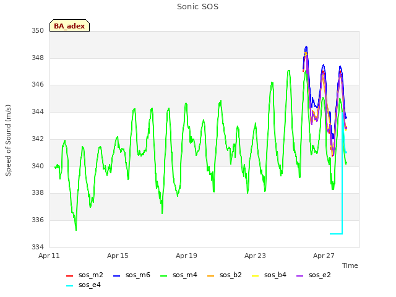This screenshot has width=396, height=297.
Task: Click the 350 y-axis label
Action: (38, 31)
